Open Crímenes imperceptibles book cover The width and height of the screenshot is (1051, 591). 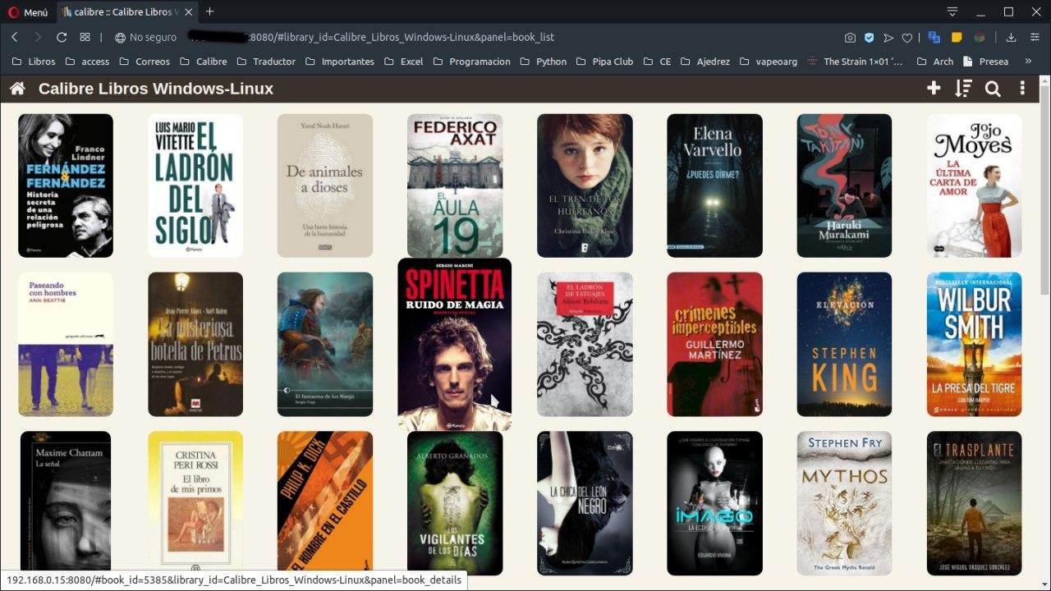pos(714,345)
